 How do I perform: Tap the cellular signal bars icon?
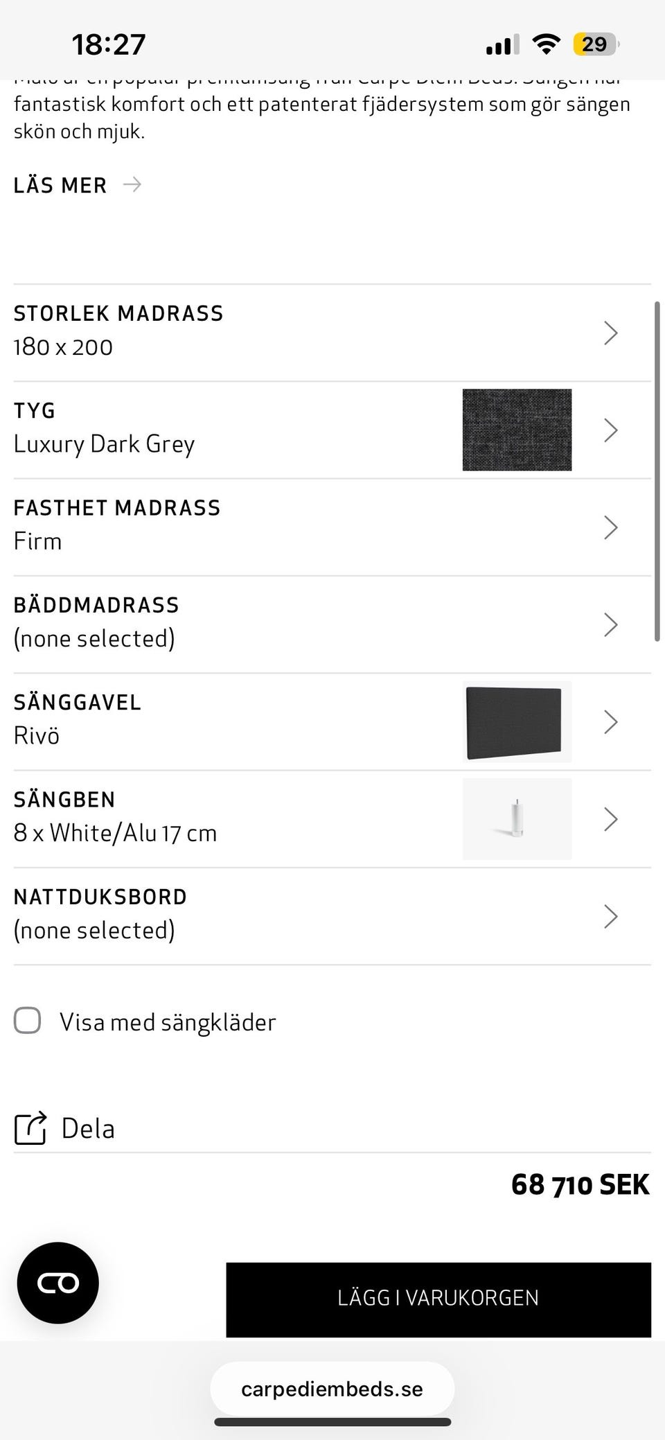tap(502, 45)
